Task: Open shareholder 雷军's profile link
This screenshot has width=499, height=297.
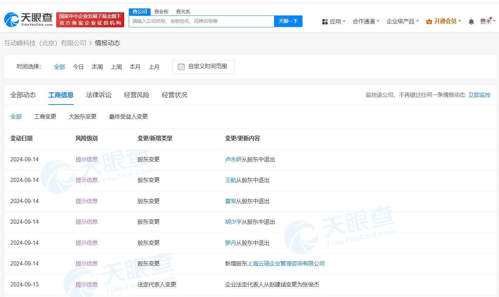Action: [230, 201]
